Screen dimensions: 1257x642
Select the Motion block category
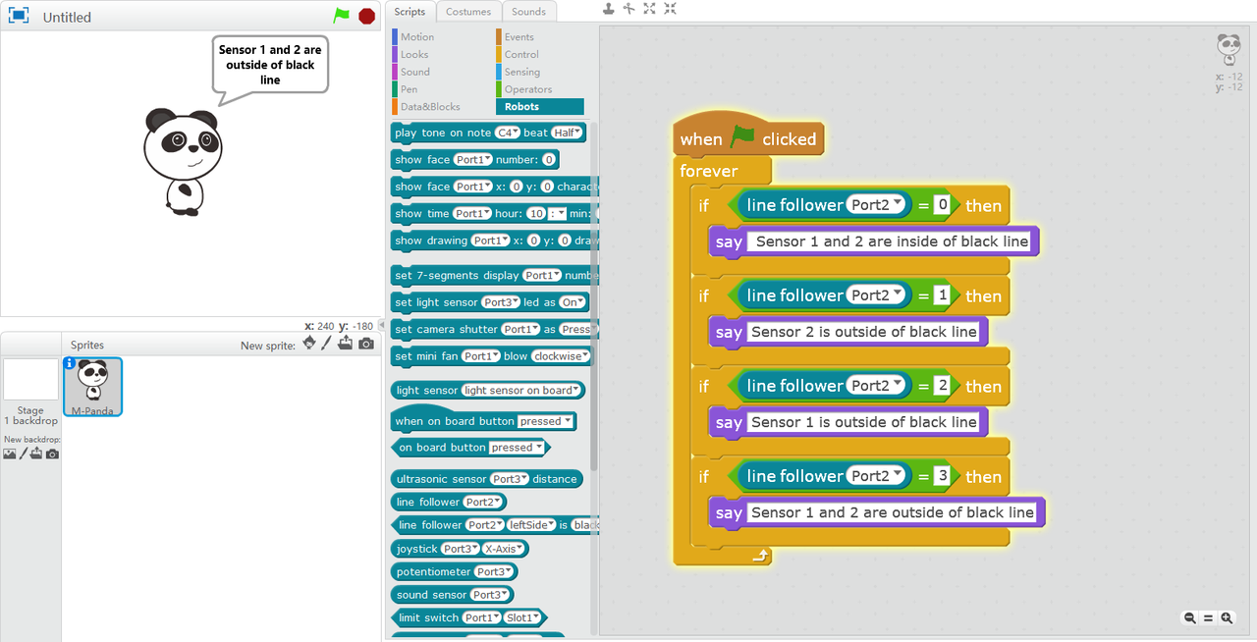pyautogui.click(x=416, y=37)
